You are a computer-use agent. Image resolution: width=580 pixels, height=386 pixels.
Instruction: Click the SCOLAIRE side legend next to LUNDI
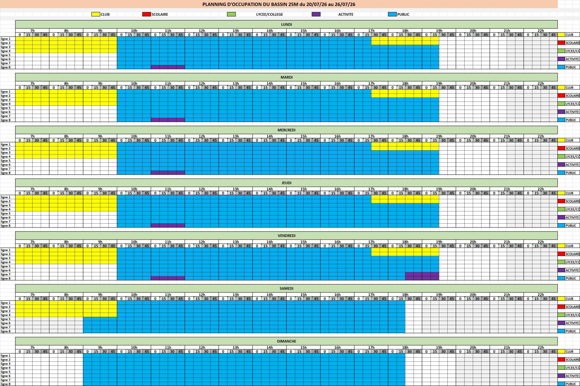(x=569, y=43)
